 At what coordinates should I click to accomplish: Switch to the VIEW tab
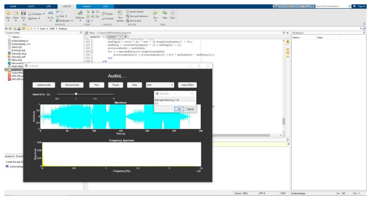click(105, 6)
